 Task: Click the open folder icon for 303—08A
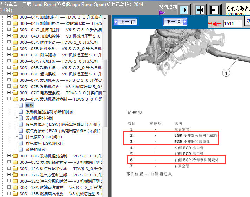point(15,99)
